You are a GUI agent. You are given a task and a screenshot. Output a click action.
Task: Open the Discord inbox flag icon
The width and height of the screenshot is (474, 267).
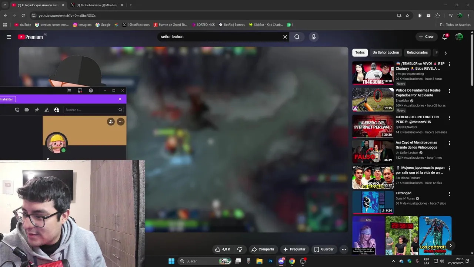tap(69, 90)
